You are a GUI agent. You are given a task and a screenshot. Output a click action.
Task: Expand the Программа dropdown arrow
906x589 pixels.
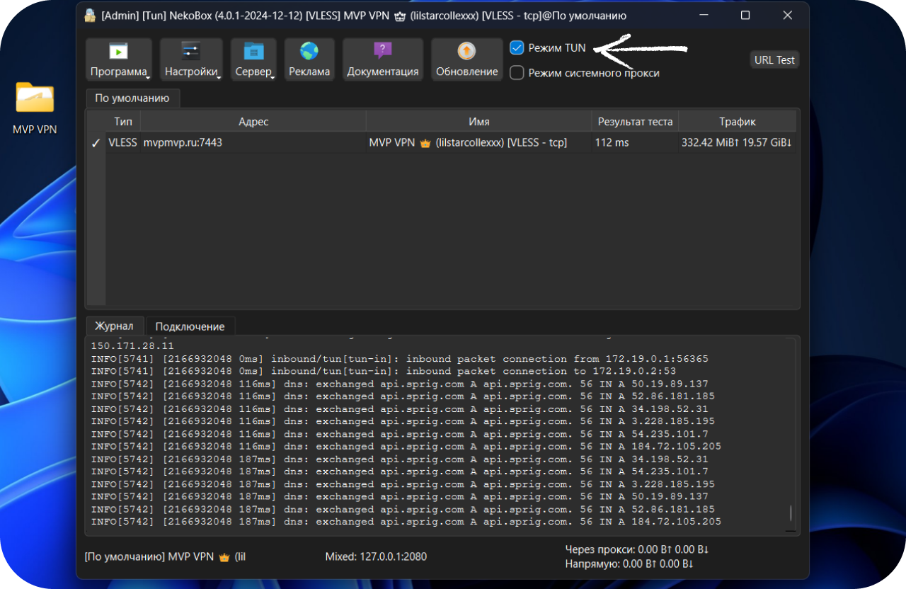click(x=148, y=76)
